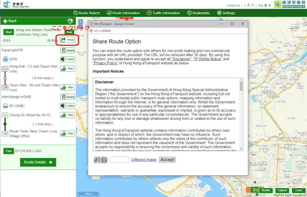Zoom in on the map
The height and width of the screenshot is (197, 307).
(x=81, y=22)
